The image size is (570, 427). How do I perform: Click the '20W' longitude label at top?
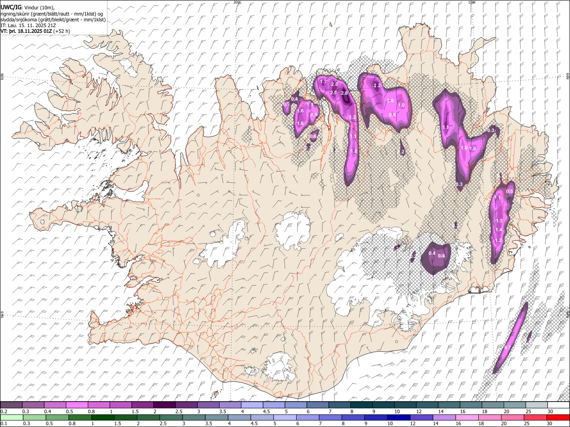(237, 2)
